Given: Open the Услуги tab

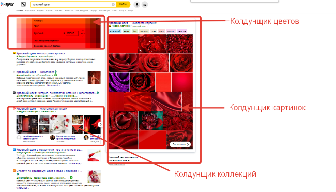Looking at the screenshot, I should [x=122, y=10].
